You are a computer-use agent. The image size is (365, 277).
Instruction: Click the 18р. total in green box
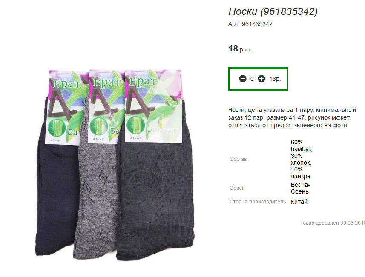coord(275,79)
